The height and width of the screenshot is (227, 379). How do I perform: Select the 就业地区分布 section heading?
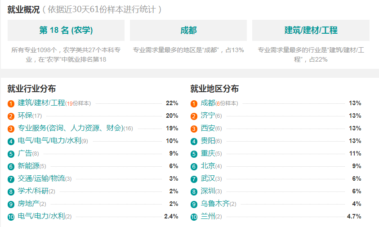214,89
